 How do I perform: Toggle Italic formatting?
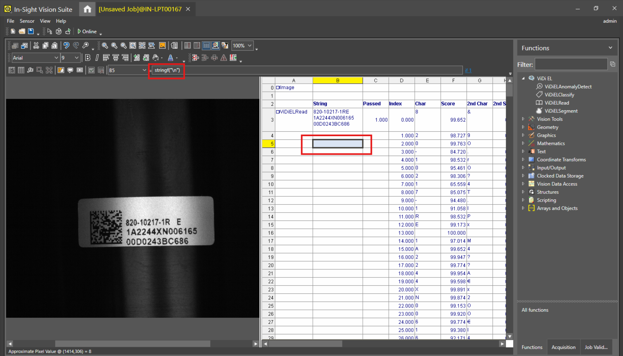pos(97,58)
